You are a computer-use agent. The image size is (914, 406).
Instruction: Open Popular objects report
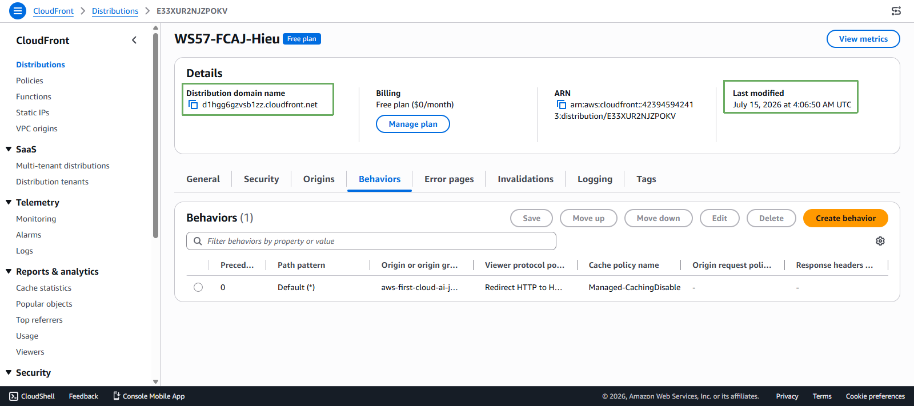pyautogui.click(x=44, y=304)
